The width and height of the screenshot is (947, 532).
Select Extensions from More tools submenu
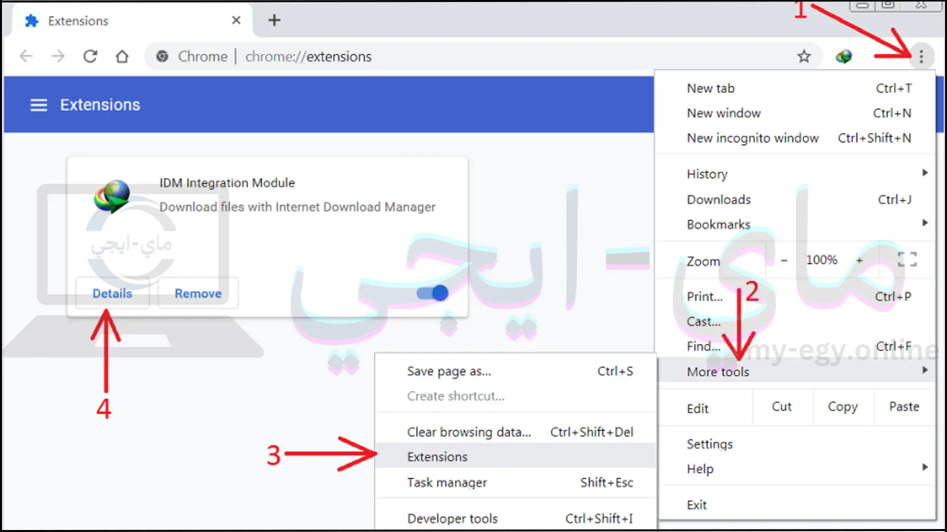(437, 457)
